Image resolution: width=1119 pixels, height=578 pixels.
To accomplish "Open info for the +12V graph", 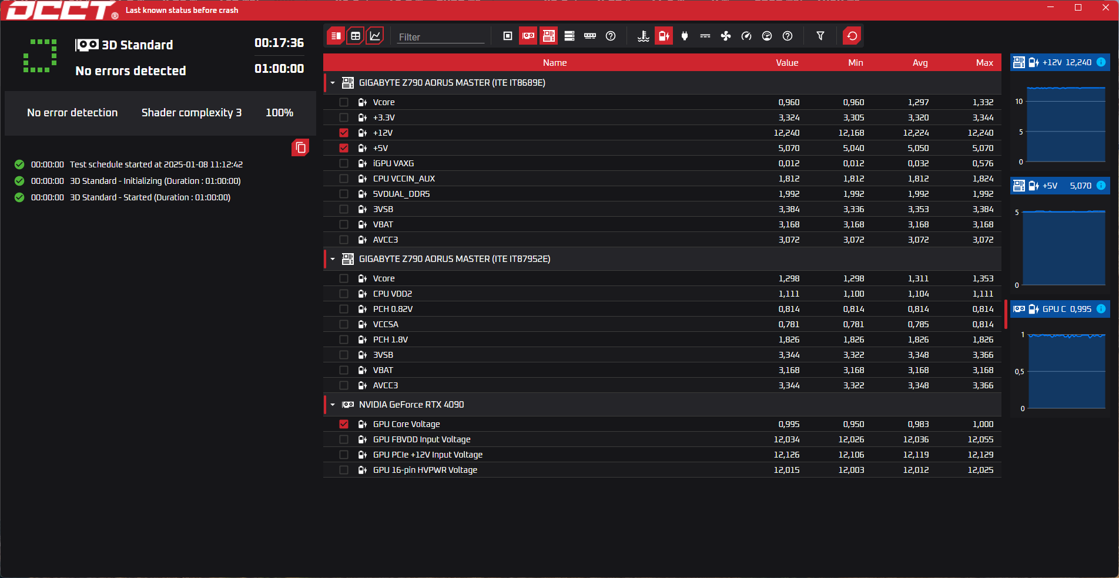I will point(1101,62).
